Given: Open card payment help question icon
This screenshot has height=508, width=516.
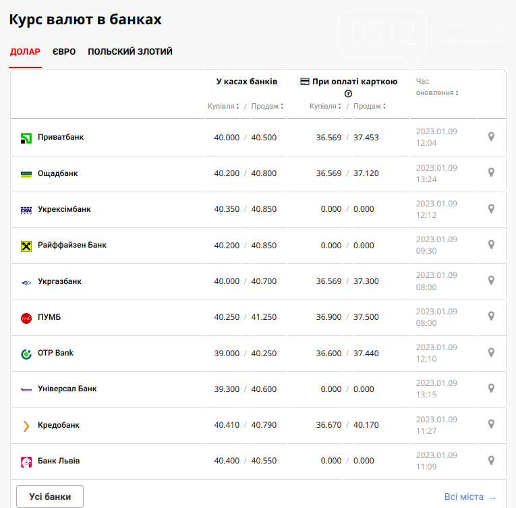Looking at the screenshot, I should [x=348, y=94].
